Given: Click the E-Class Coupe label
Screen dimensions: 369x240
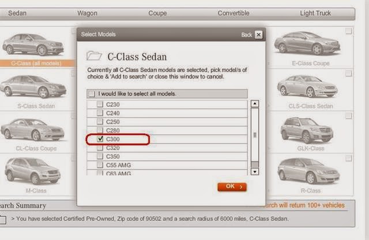Looking at the screenshot, I should coord(311,63).
